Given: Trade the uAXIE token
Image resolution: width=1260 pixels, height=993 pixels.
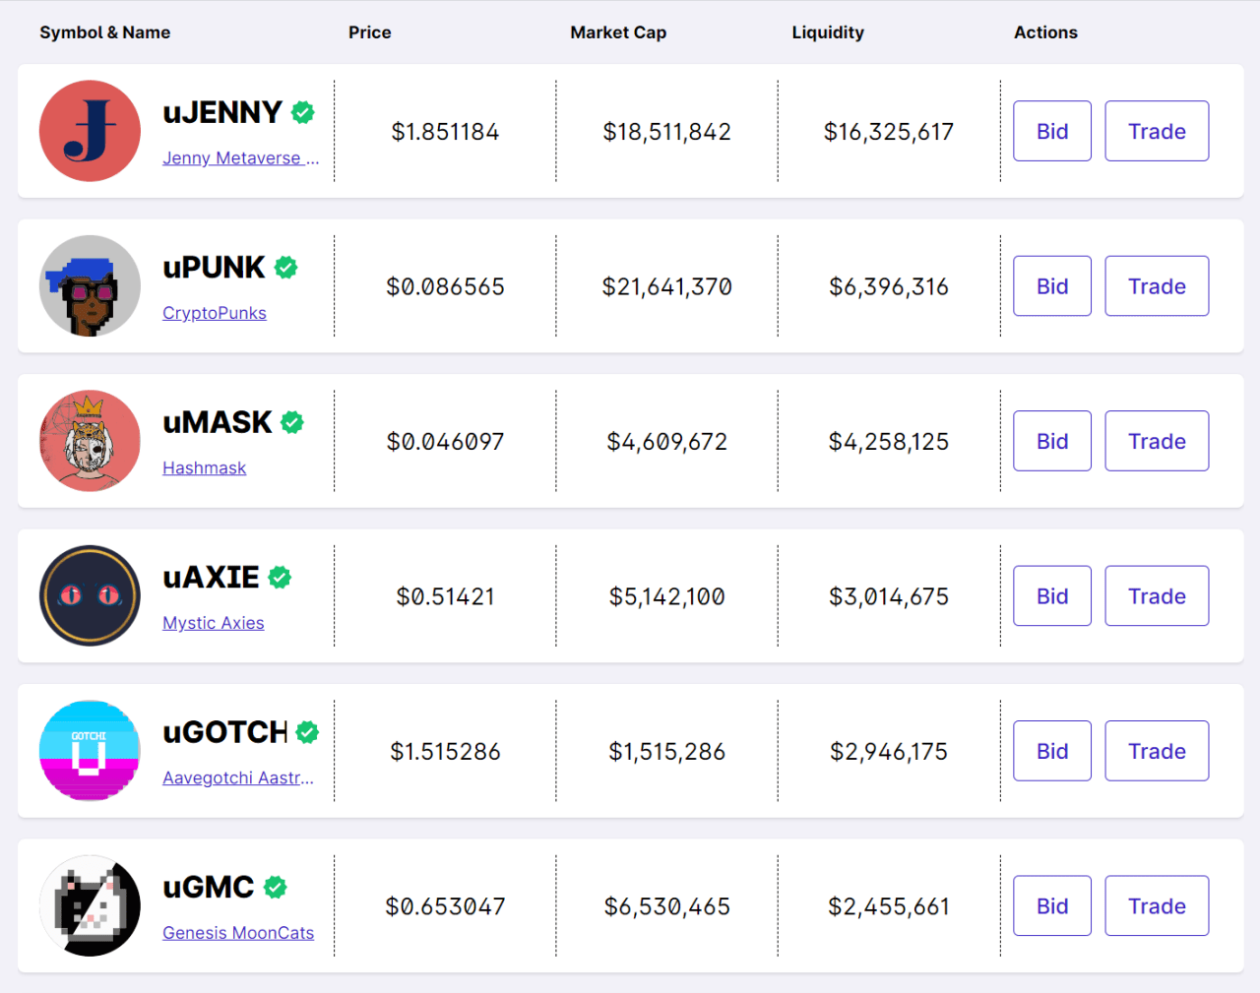Looking at the screenshot, I should point(1157,596).
